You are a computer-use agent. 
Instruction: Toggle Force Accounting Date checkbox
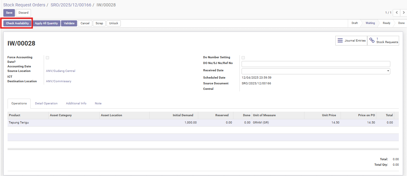47,58
